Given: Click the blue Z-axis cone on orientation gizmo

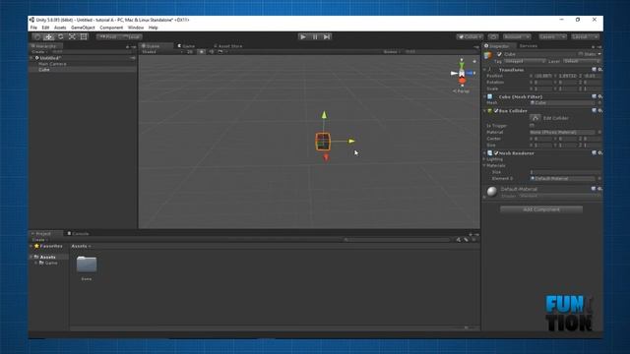Looking at the screenshot, I should click(471, 73).
